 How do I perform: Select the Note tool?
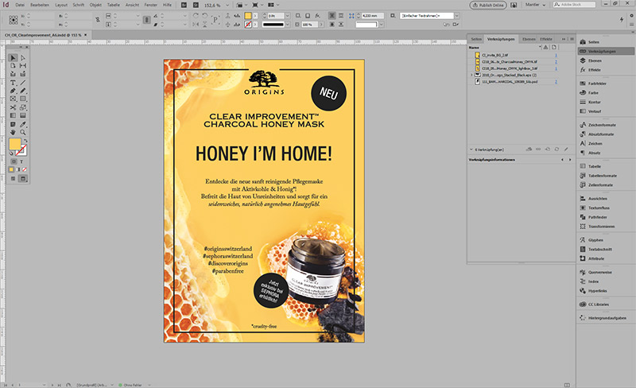(13, 124)
